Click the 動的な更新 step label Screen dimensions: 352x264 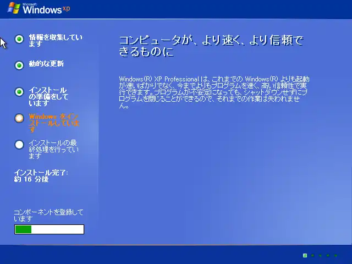[x=46, y=64]
